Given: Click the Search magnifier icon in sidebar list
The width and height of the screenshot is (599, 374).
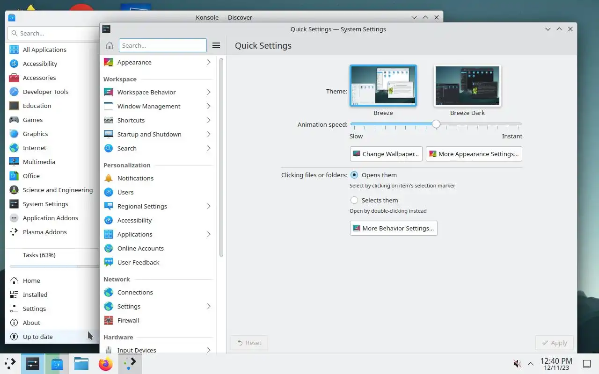Looking at the screenshot, I should [x=109, y=148].
